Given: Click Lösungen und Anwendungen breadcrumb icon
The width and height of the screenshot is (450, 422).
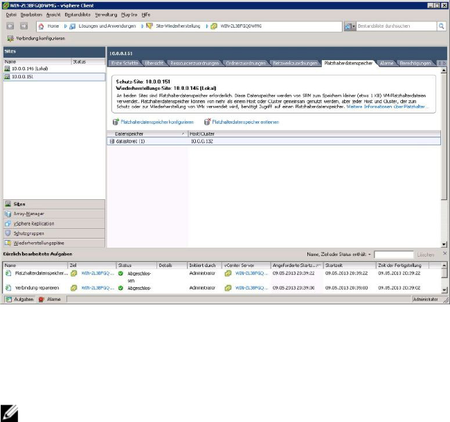Looking at the screenshot, I should pos(73,26).
